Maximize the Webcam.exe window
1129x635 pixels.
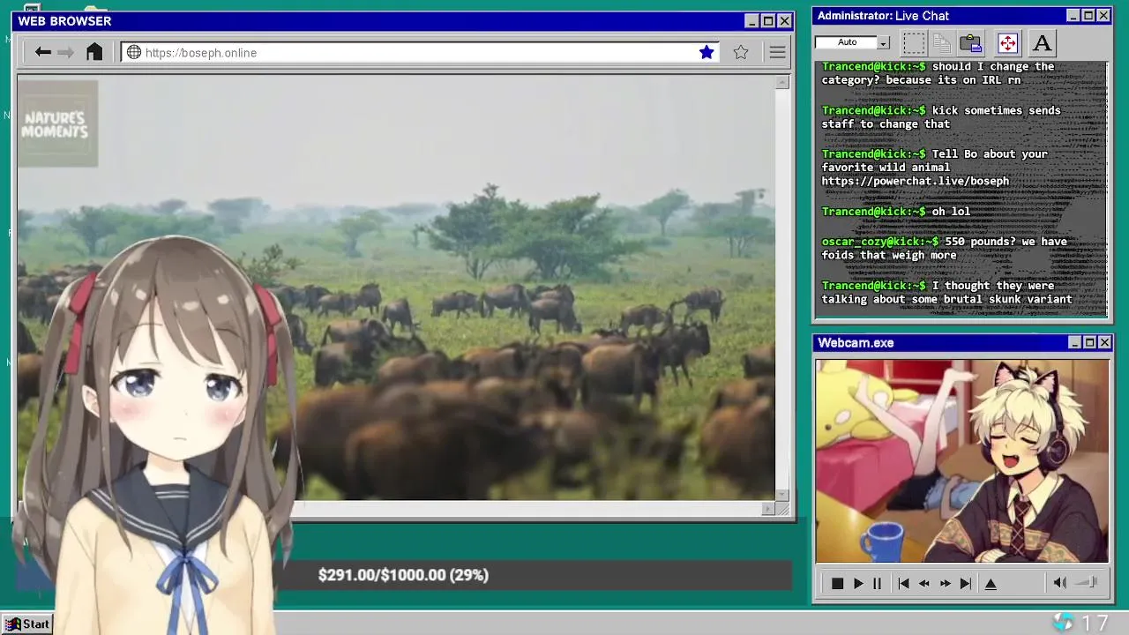click(x=1089, y=342)
